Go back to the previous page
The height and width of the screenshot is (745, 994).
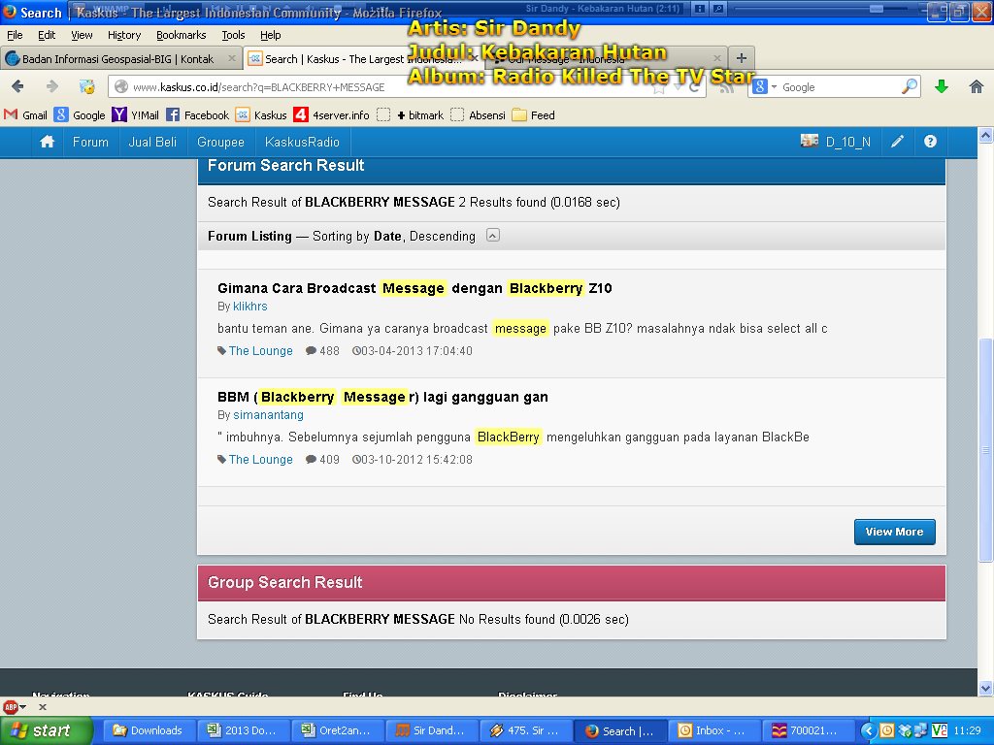[x=17, y=86]
